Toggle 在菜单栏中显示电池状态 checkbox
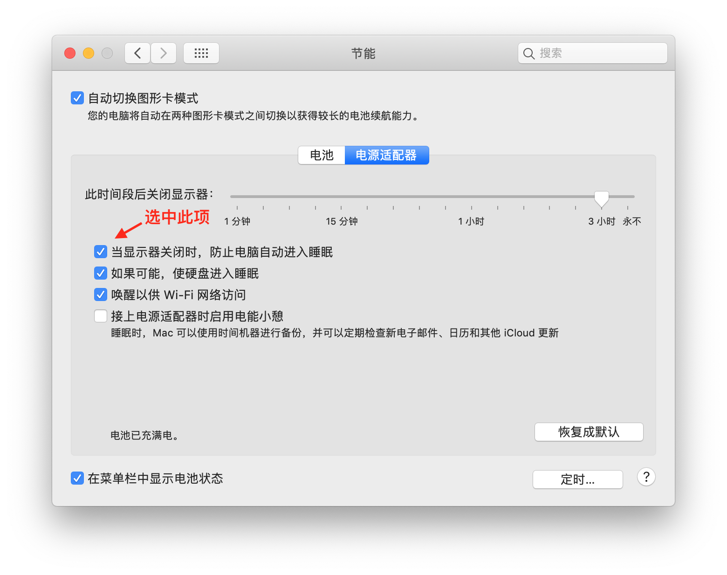727x575 pixels. pyautogui.click(x=77, y=478)
